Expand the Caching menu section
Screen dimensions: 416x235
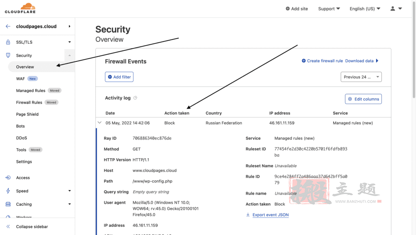69,204
